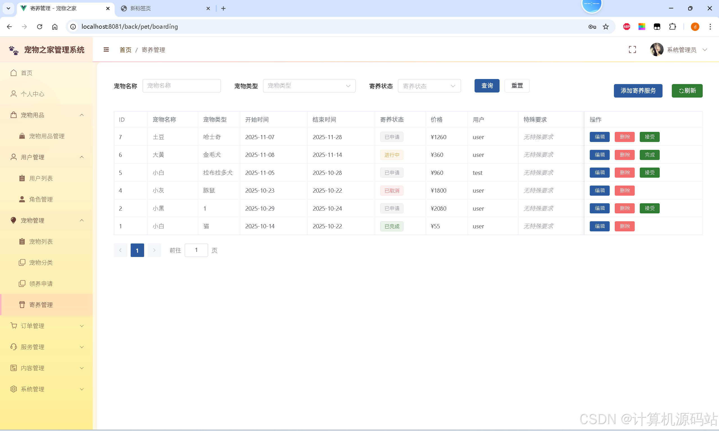The image size is (719, 431).
Task: Collapse the 宠物用品 sidebar group
Action: [x=46, y=115]
